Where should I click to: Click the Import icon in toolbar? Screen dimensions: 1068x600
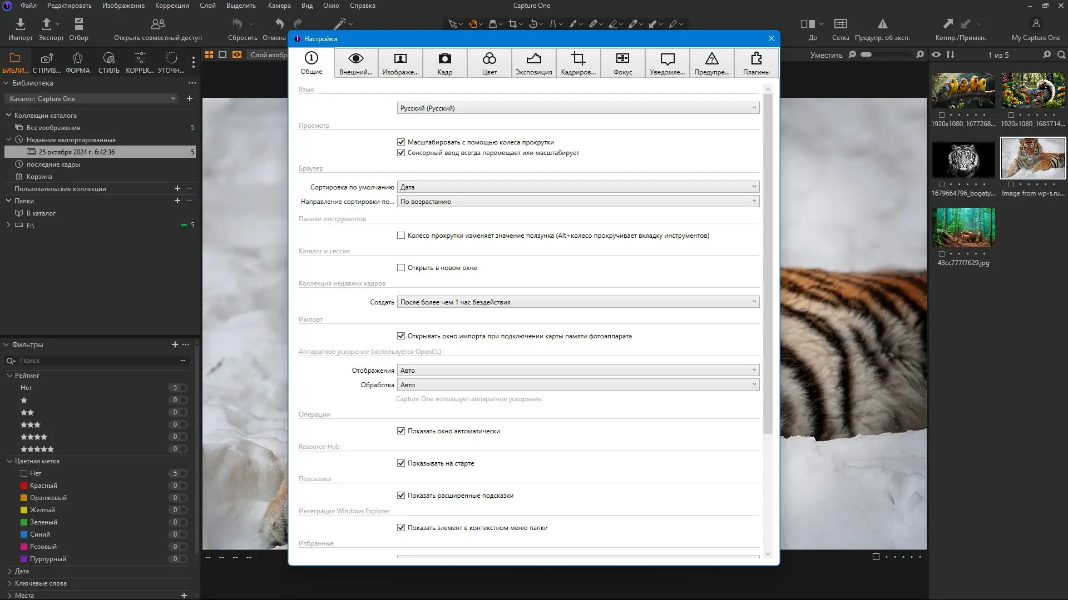pos(20,24)
